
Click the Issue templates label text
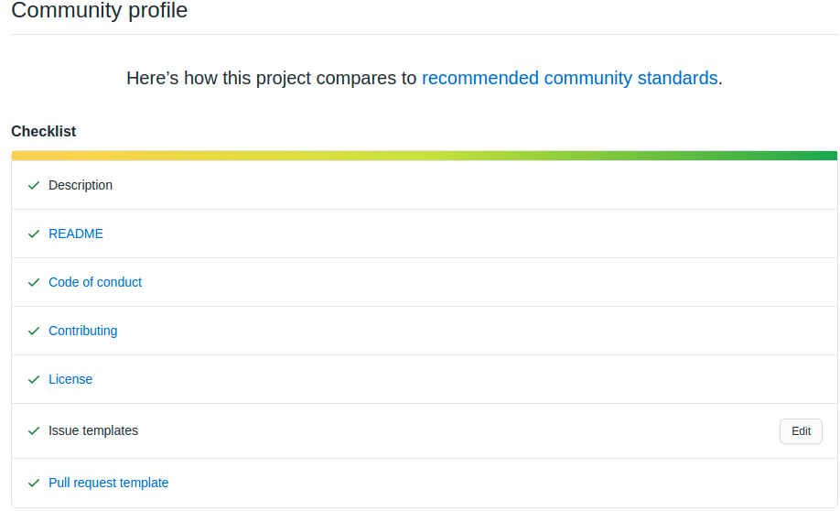point(93,430)
